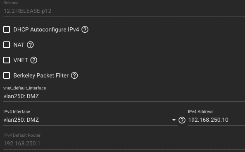Enable DHCP Autoconfigure IPv4 checkbox

click(7, 29)
